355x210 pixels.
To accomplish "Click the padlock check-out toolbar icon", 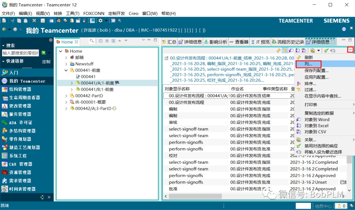I will 84,21.
